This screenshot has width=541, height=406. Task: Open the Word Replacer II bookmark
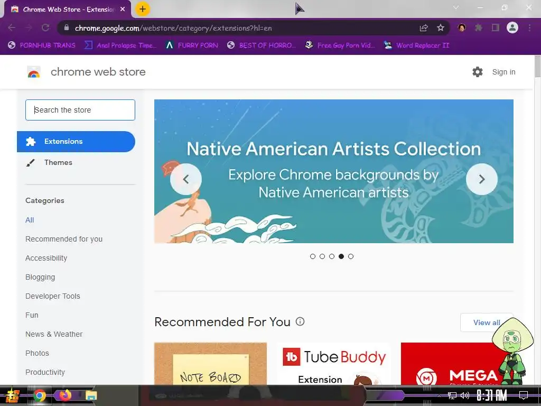[416, 45]
